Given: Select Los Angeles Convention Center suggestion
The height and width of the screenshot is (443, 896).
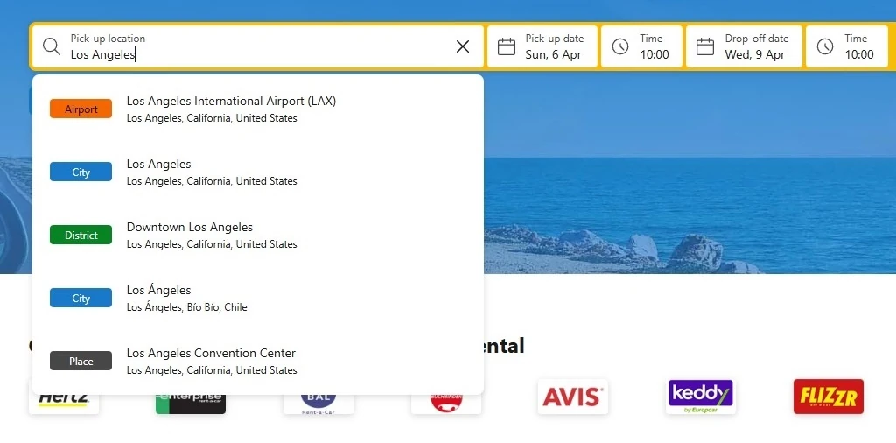Looking at the screenshot, I should (x=258, y=361).
